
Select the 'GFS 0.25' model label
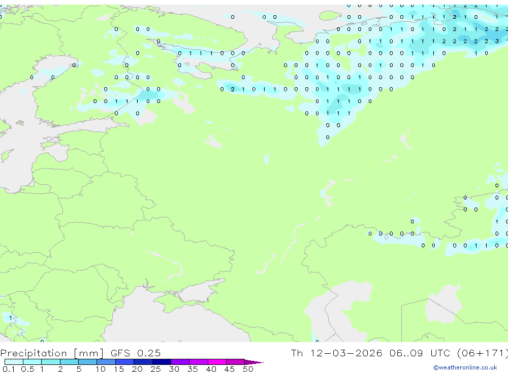[x=136, y=353]
